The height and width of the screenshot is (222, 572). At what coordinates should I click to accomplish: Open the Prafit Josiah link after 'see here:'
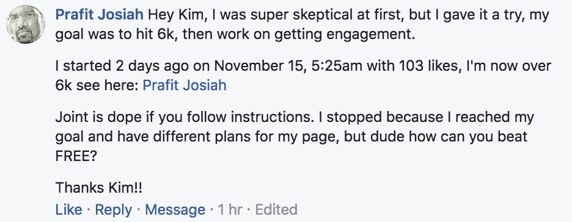click(x=185, y=85)
